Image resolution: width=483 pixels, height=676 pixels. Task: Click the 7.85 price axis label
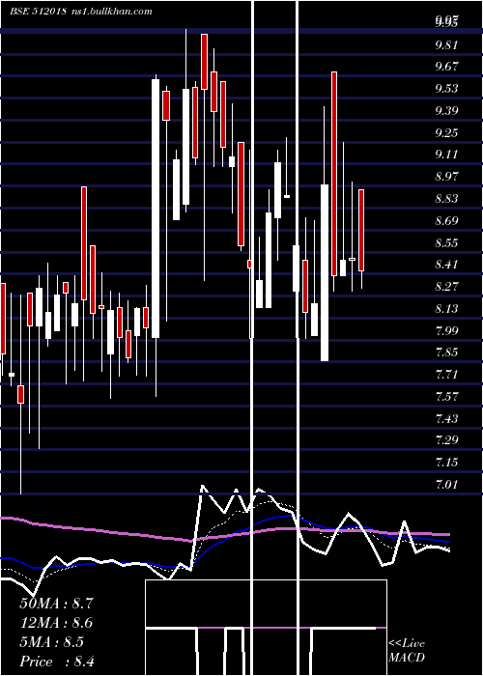pos(446,352)
